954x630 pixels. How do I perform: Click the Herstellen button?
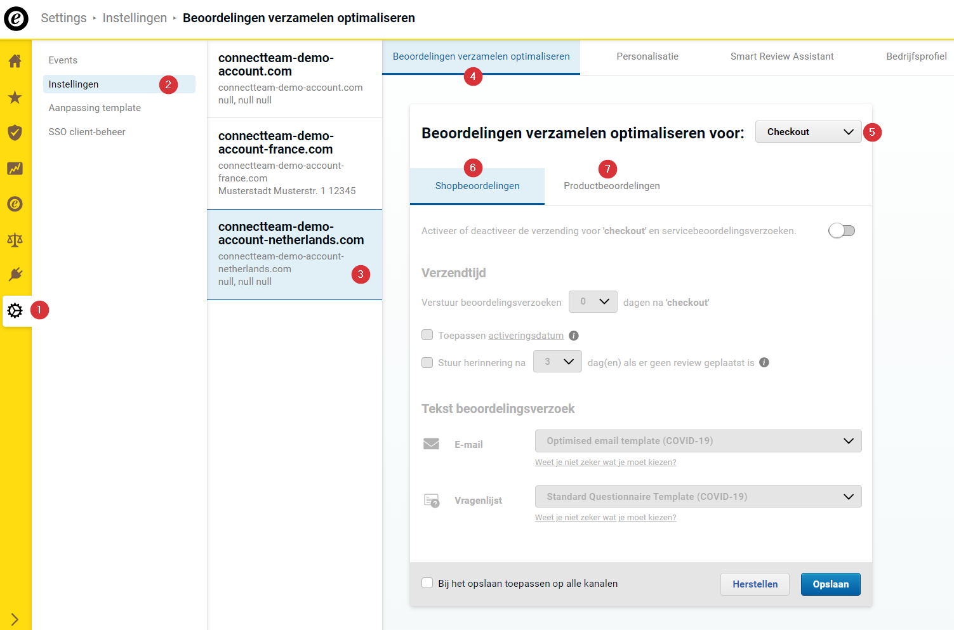coord(755,584)
